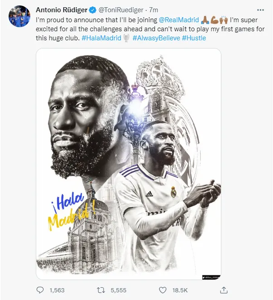The width and height of the screenshot is (273, 300).
Task: Open the share upload icon
Action: 224,290
